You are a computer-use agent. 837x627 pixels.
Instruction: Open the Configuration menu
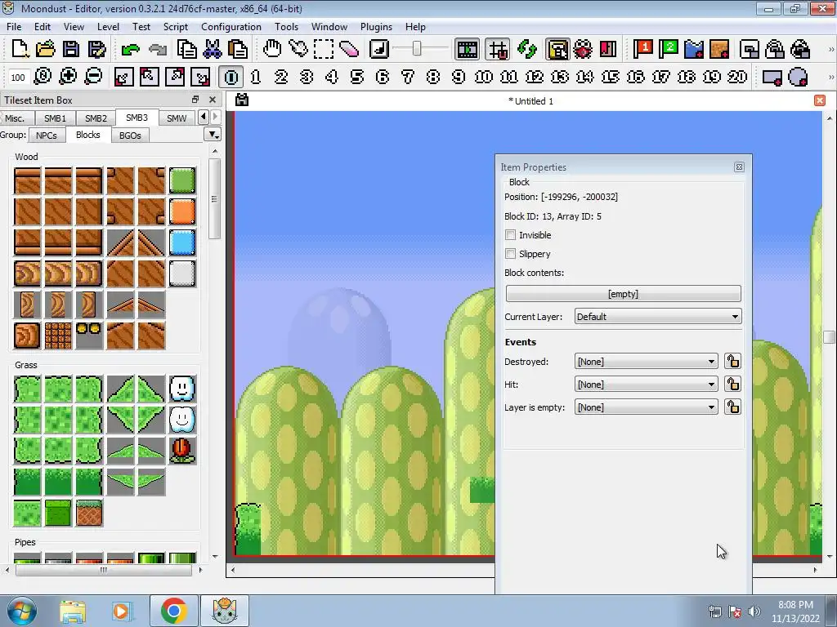coord(231,27)
